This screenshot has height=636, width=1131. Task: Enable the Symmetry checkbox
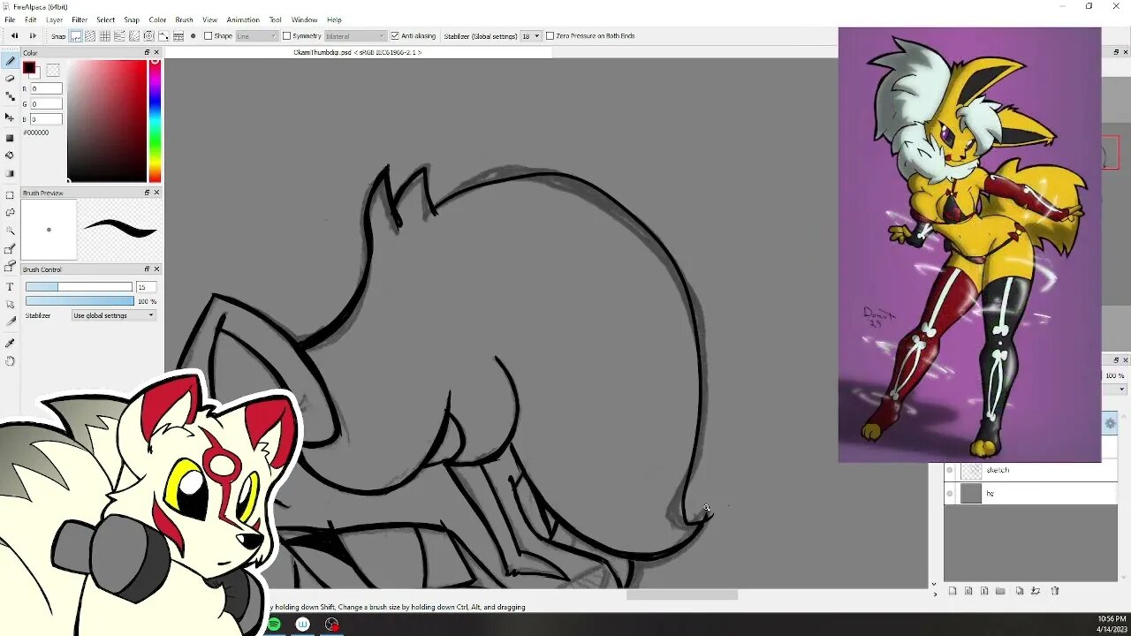click(286, 36)
